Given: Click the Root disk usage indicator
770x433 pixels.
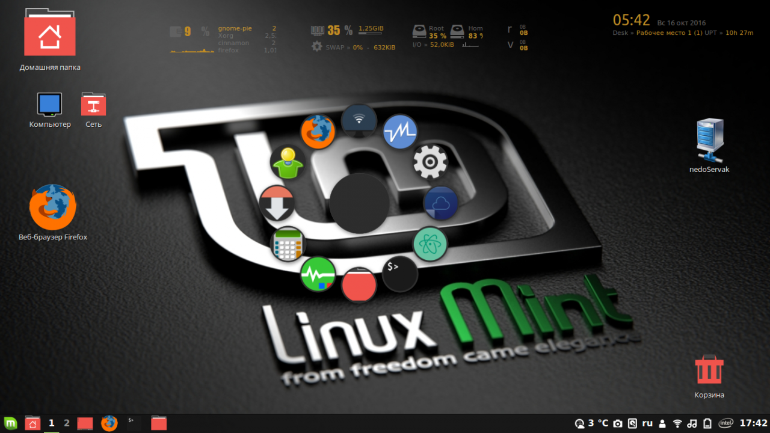Looking at the screenshot, I should 430,32.
